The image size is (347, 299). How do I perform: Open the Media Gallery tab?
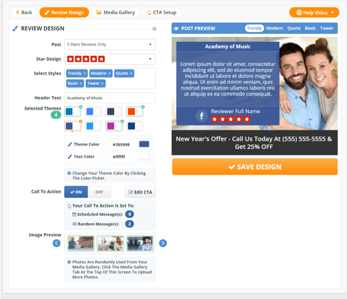pos(116,12)
